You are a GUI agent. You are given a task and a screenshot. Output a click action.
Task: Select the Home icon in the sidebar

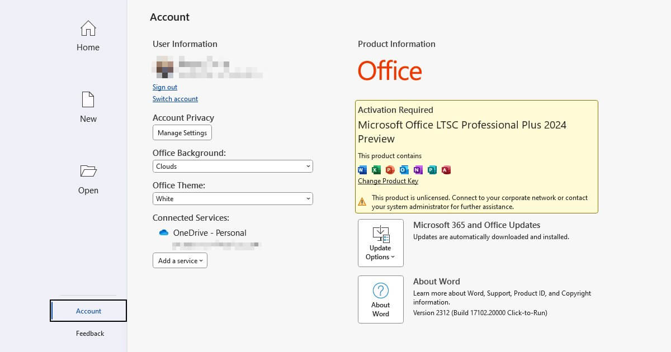[x=88, y=28]
